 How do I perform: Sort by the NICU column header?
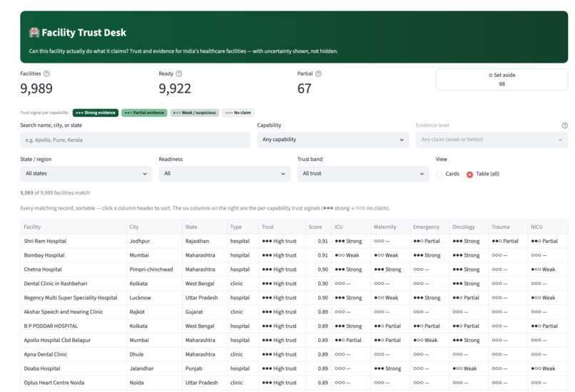pyautogui.click(x=547, y=227)
